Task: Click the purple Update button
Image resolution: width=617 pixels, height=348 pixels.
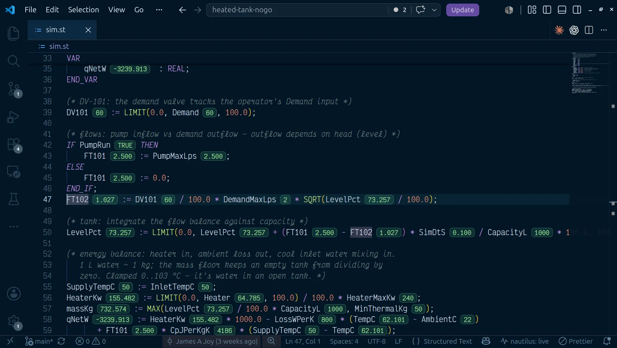Action: (463, 10)
